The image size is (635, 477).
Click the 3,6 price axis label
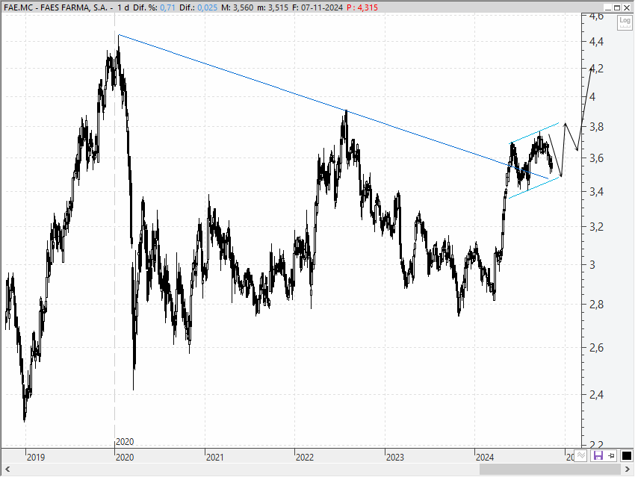[x=596, y=158]
